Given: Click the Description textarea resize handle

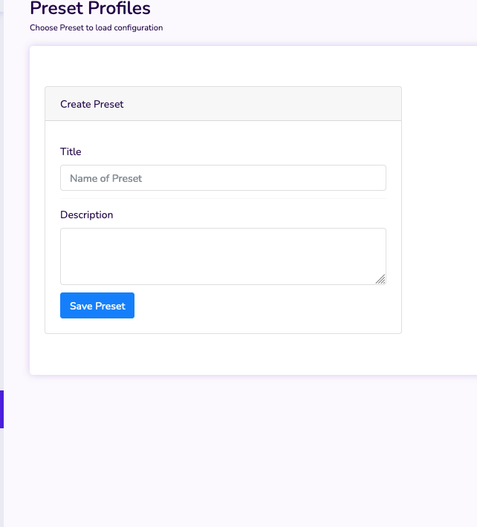Looking at the screenshot, I should point(380,279).
